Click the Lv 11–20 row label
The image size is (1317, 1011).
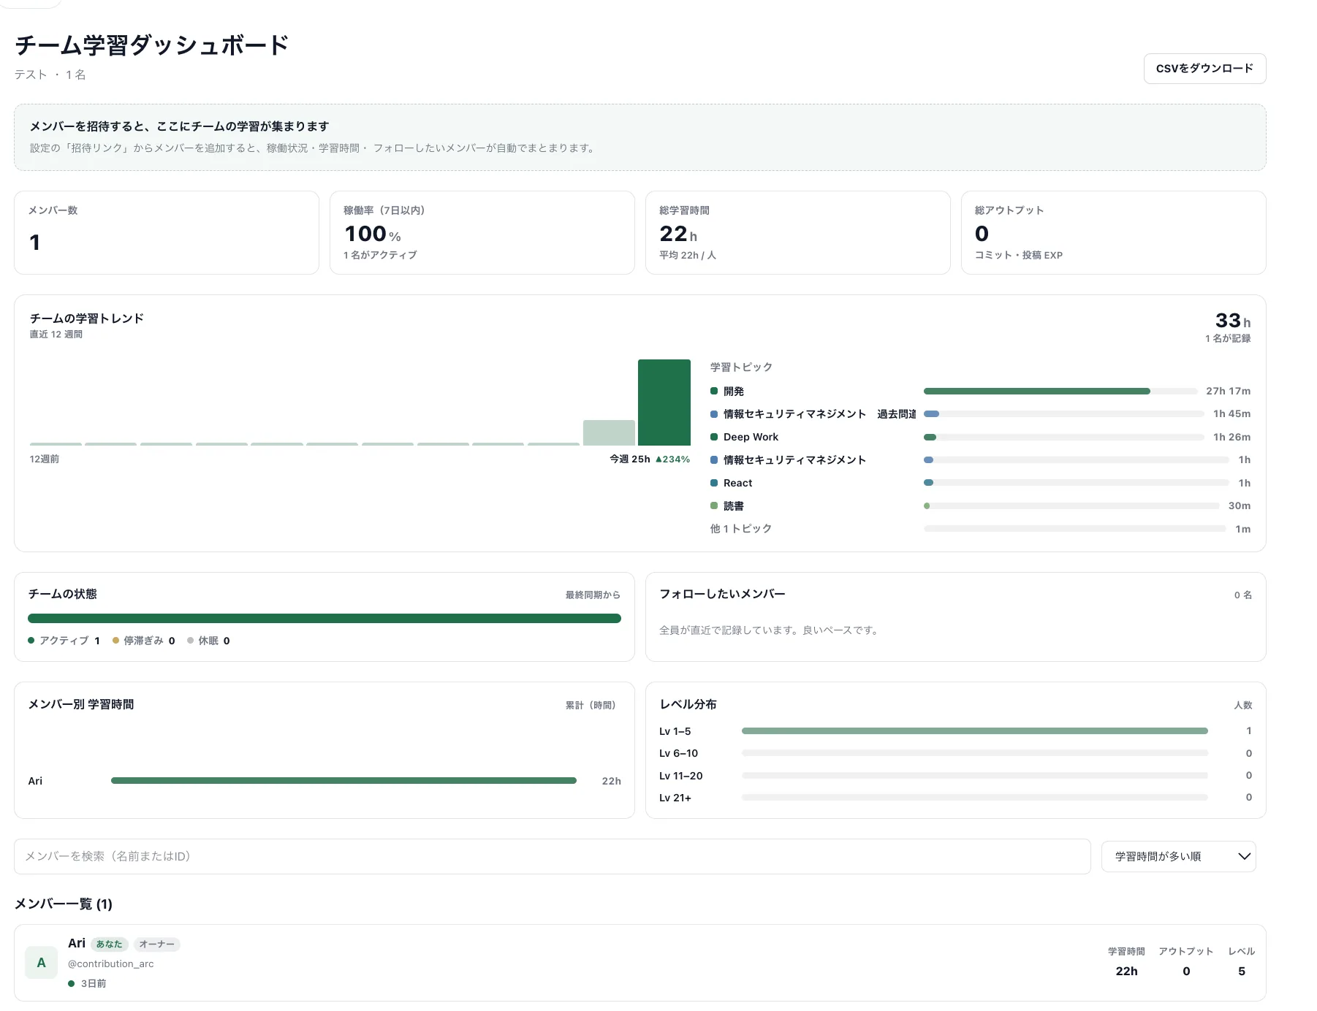pyautogui.click(x=680, y=776)
